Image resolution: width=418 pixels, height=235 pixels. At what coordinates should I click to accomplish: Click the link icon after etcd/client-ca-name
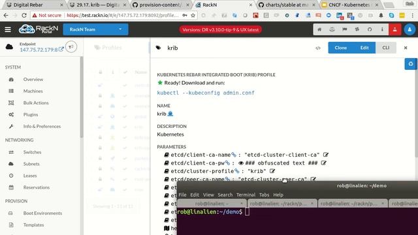pyautogui.click(x=234, y=155)
